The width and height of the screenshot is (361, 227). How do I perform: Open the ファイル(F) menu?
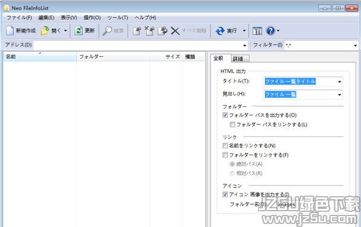[19, 18]
